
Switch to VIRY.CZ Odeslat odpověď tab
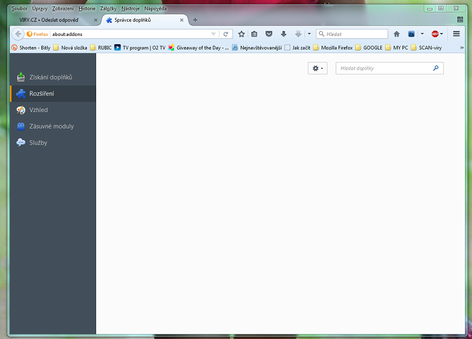click(x=53, y=20)
